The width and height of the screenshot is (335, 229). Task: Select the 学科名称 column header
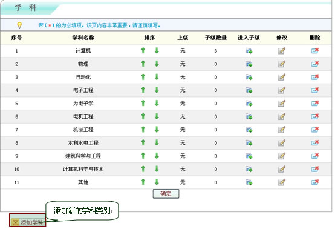(83, 38)
